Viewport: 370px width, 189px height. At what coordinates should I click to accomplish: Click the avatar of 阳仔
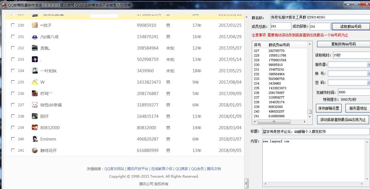click(35, 116)
